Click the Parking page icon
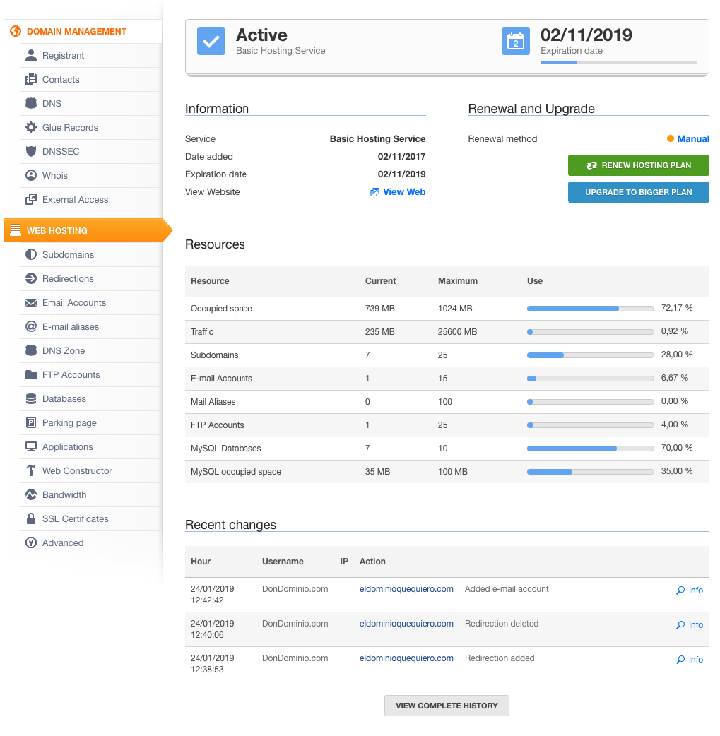Image resolution: width=720 pixels, height=736 pixels. pos(31,422)
